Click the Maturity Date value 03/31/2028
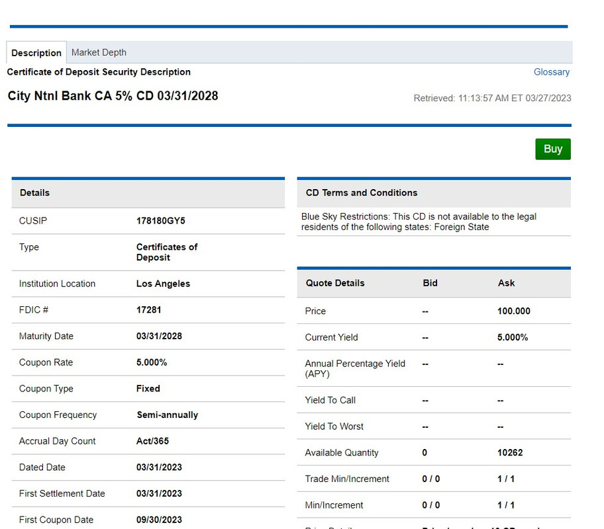 pos(159,336)
